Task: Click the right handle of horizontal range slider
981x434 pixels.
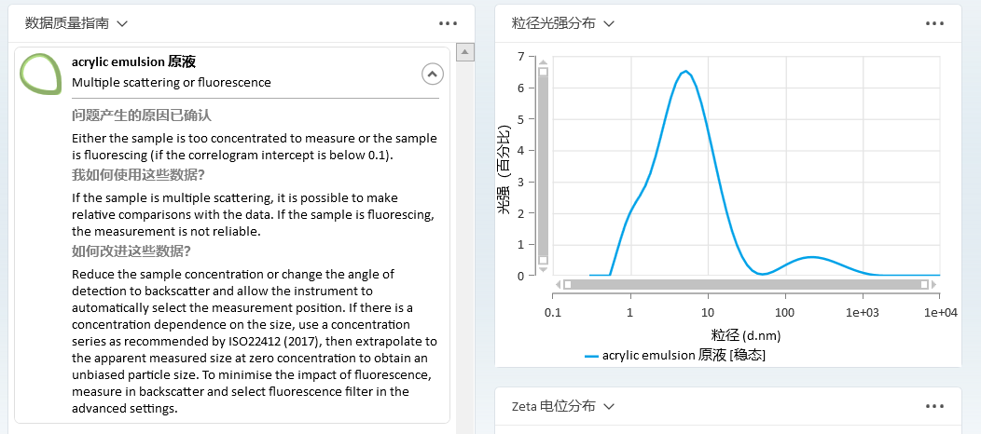Action: pos(924,284)
